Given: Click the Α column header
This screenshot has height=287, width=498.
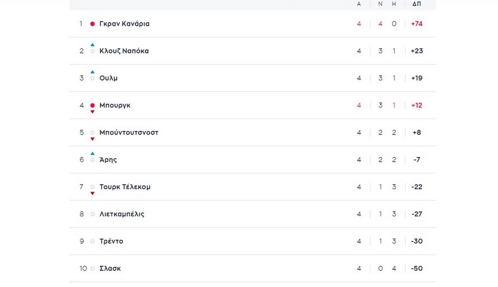Looking at the screenshot, I should [359, 4].
